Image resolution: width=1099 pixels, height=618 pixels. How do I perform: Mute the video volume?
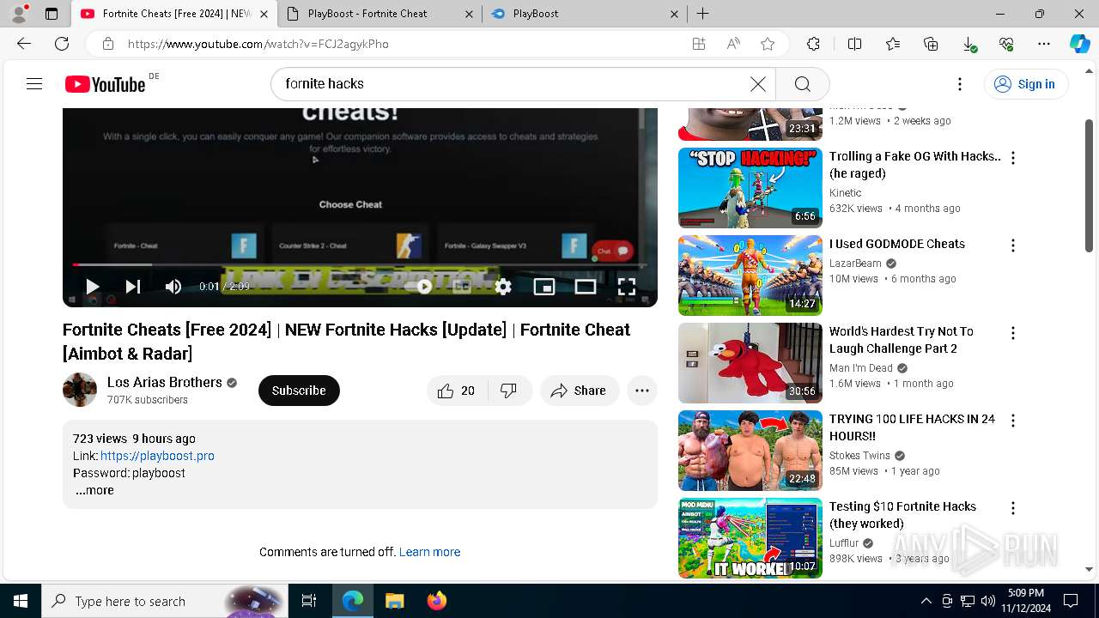tap(173, 287)
